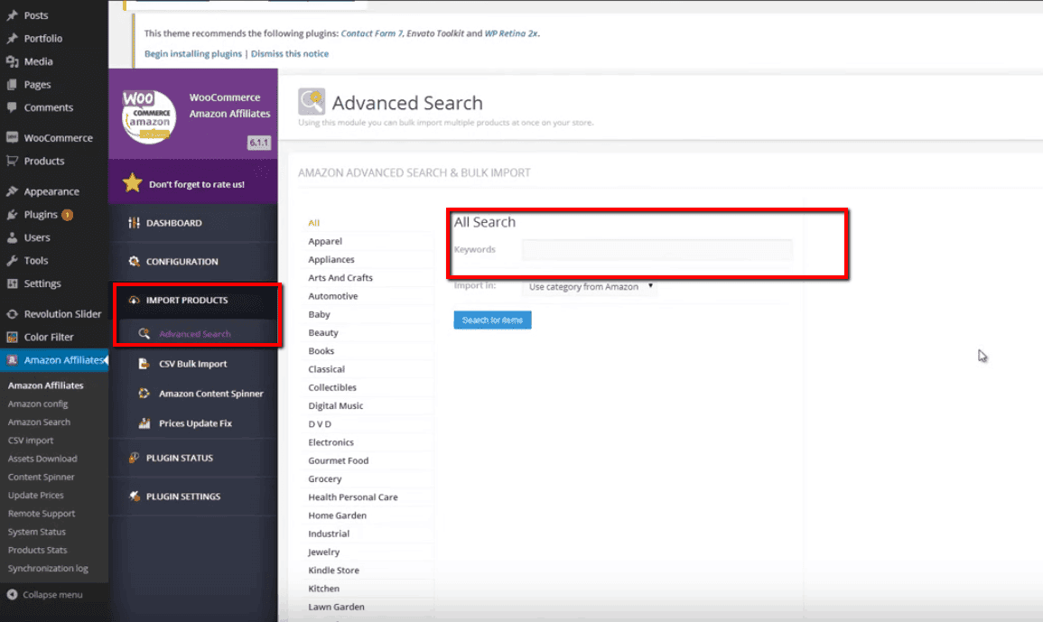Select the Books category
This screenshot has height=622, width=1043.
[321, 351]
